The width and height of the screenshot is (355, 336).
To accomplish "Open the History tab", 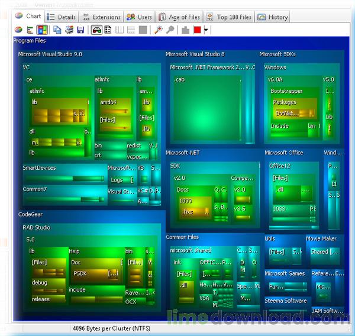I will (273, 17).
